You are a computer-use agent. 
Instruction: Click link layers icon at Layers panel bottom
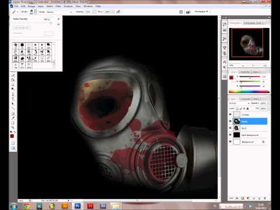232,198
